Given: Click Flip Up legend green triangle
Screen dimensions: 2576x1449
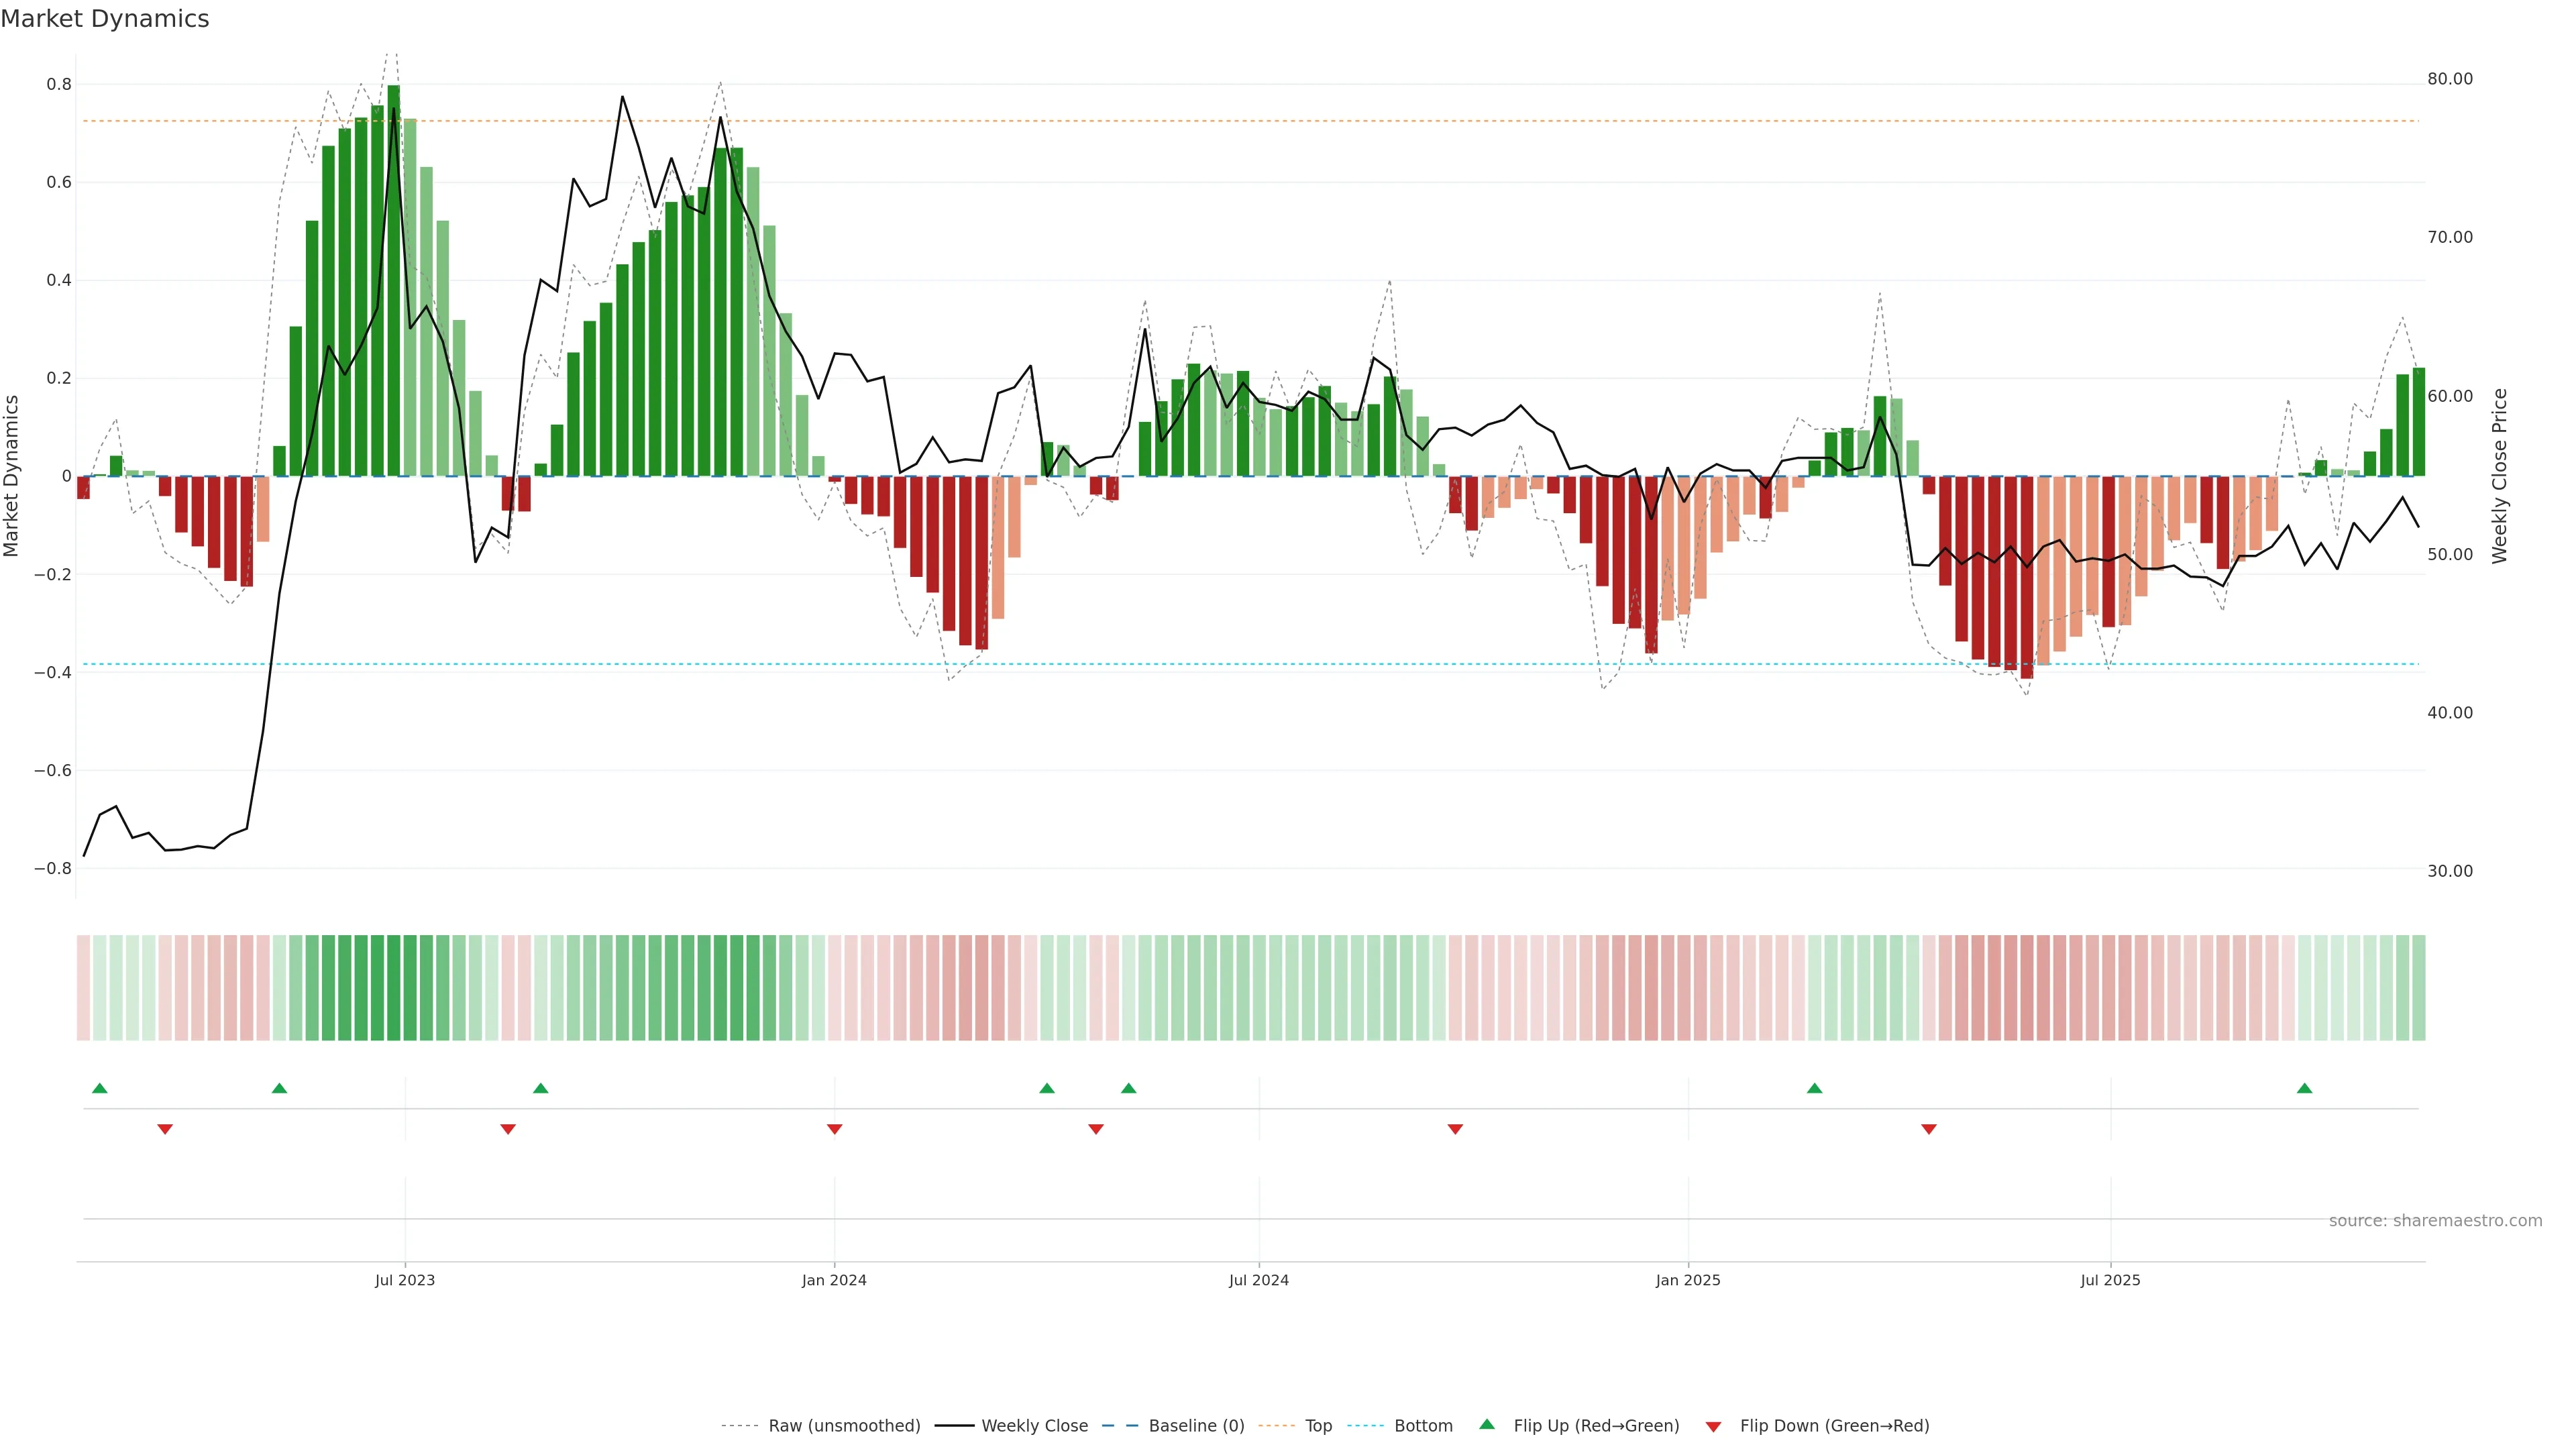Looking at the screenshot, I should pyautogui.click(x=1487, y=1425).
